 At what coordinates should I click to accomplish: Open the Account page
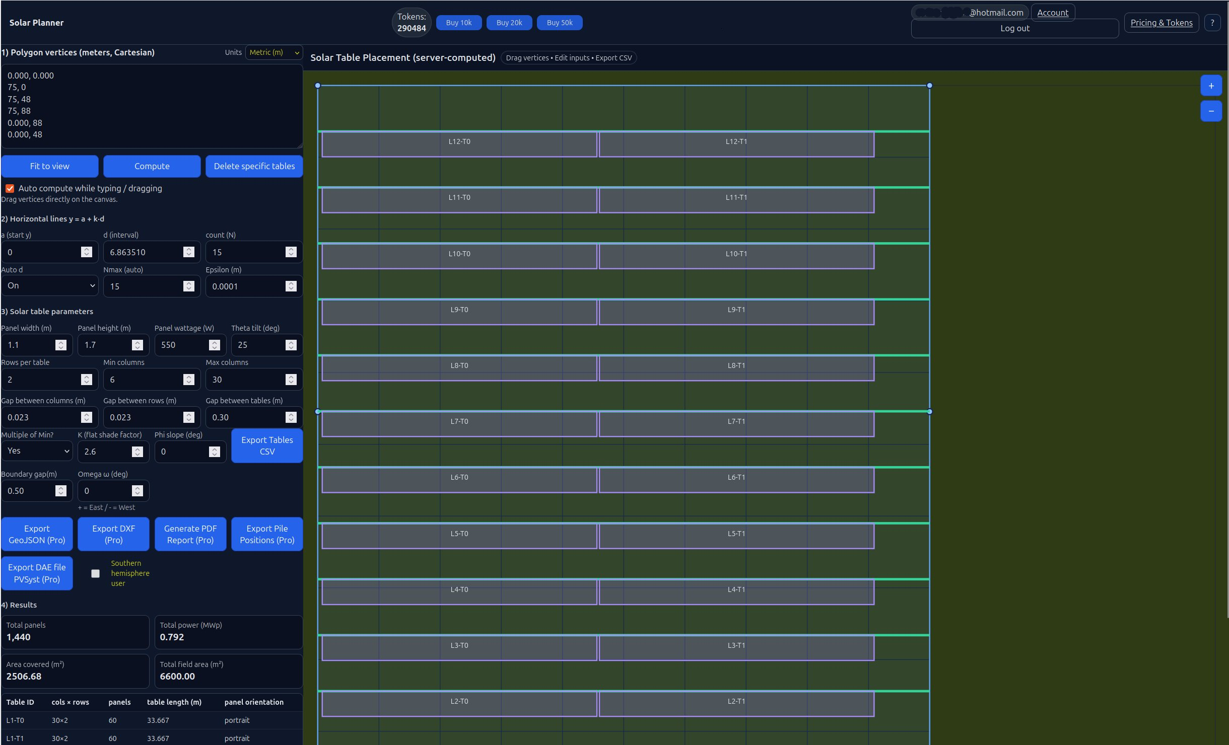[x=1053, y=13]
